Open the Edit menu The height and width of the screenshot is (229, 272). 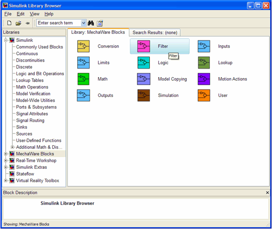coord(20,14)
